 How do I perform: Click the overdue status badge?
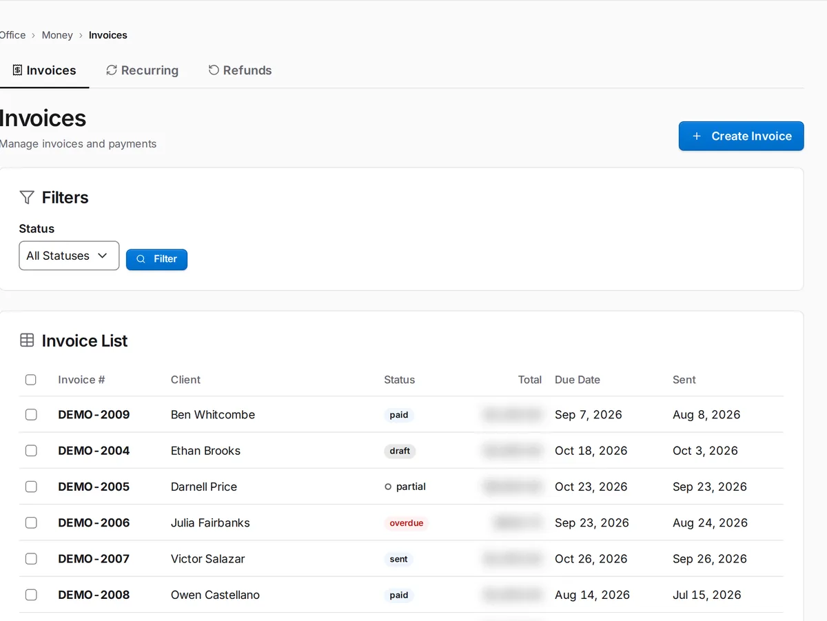tap(407, 523)
